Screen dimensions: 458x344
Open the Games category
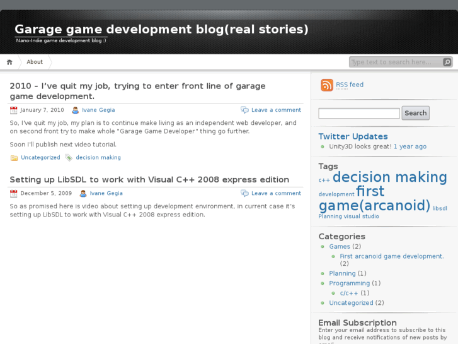pos(340,247)
